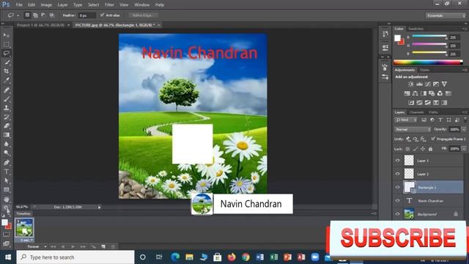Hide the Background layer
Image resolution: width=469 pixels, height=264 pixels.
click(x=397, y=214)
